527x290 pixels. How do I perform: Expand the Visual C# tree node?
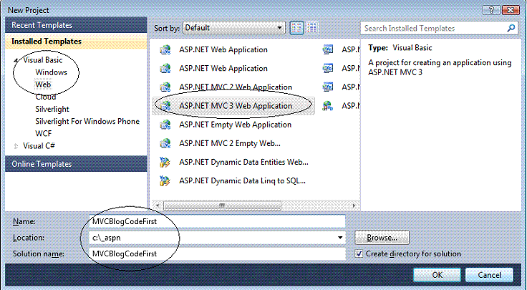click(x=16, y=146)
